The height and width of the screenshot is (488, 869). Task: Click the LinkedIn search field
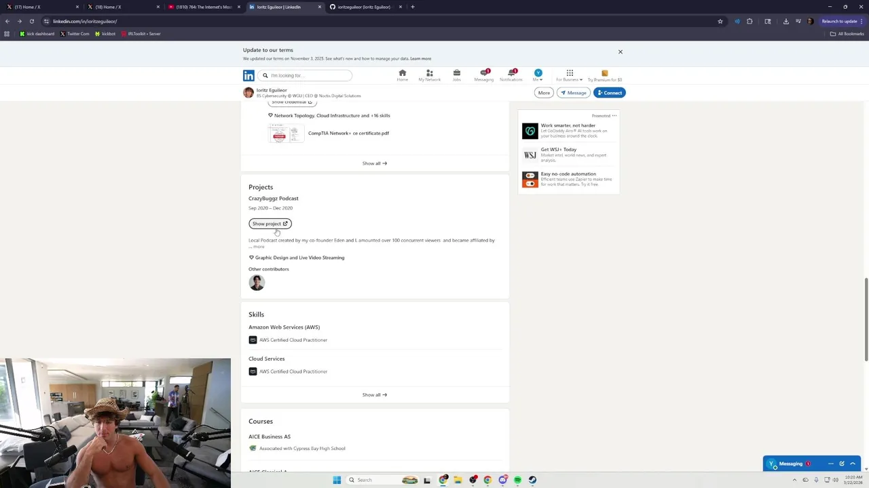coord(305,75)
